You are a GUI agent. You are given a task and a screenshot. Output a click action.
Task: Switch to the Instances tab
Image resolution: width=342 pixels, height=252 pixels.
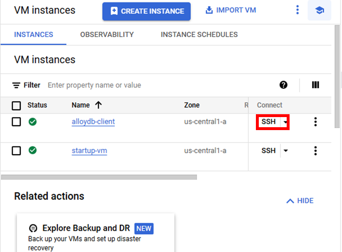[34, 35]
